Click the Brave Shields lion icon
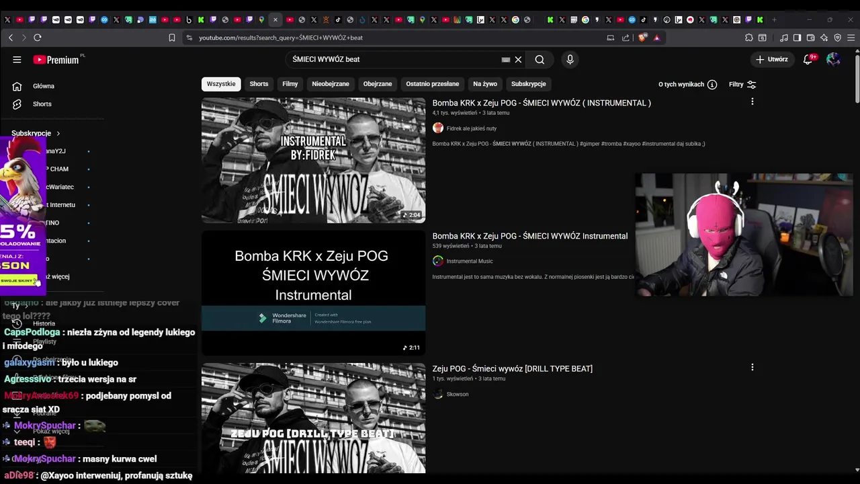 pos(642,38)
